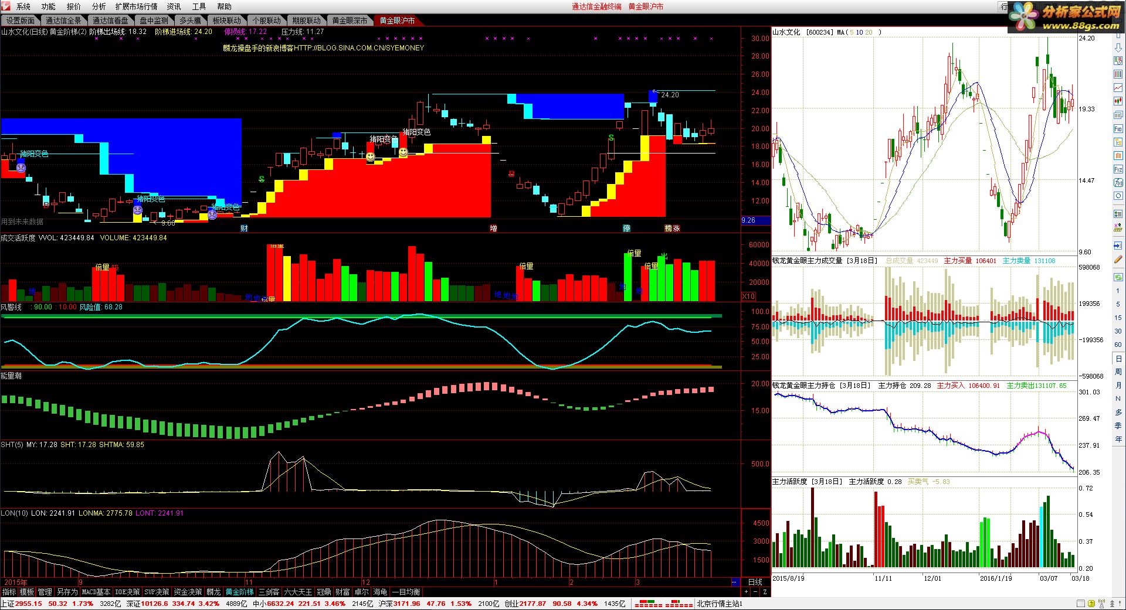The image size is (1126, 610).
Task: Click the antenna signal icon in status bar
Action: click(x=1101, y=604)
